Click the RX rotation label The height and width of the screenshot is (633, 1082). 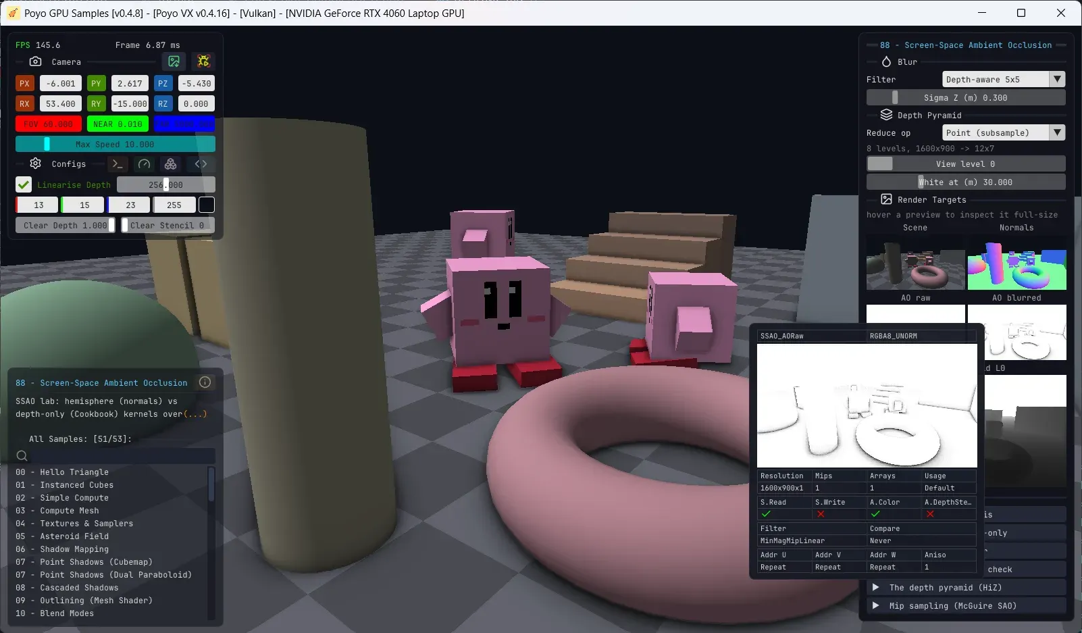(24, 104)
